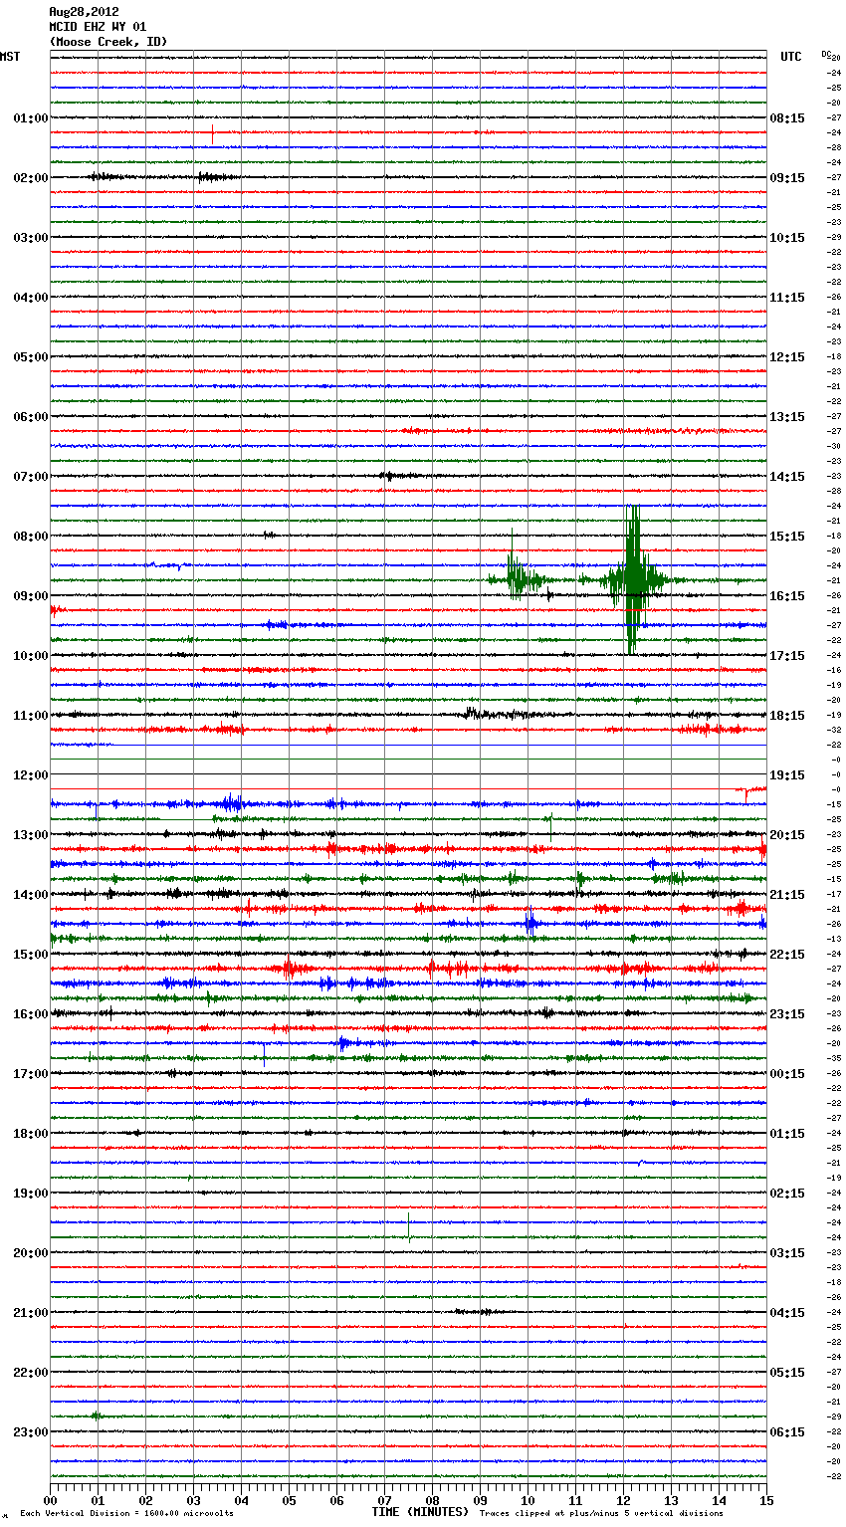Click the bottom axis minute tick label "08"
The image size is (846, 1527).
pyautogui.click(x=432, y=1500)
